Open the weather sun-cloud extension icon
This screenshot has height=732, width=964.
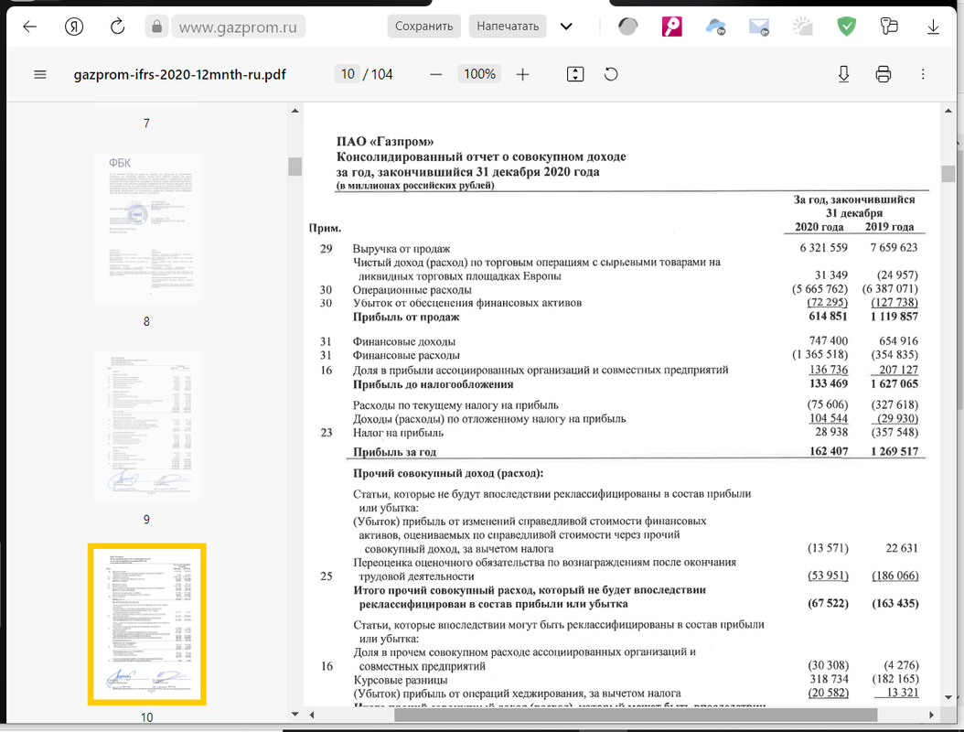[802, 27]
